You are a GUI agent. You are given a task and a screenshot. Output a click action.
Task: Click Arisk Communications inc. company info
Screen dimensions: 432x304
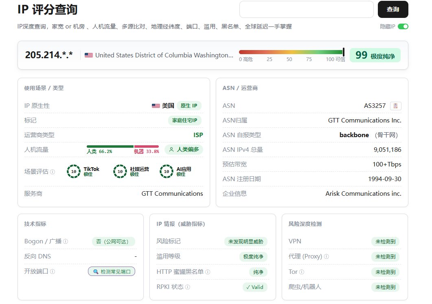point(364,194)
